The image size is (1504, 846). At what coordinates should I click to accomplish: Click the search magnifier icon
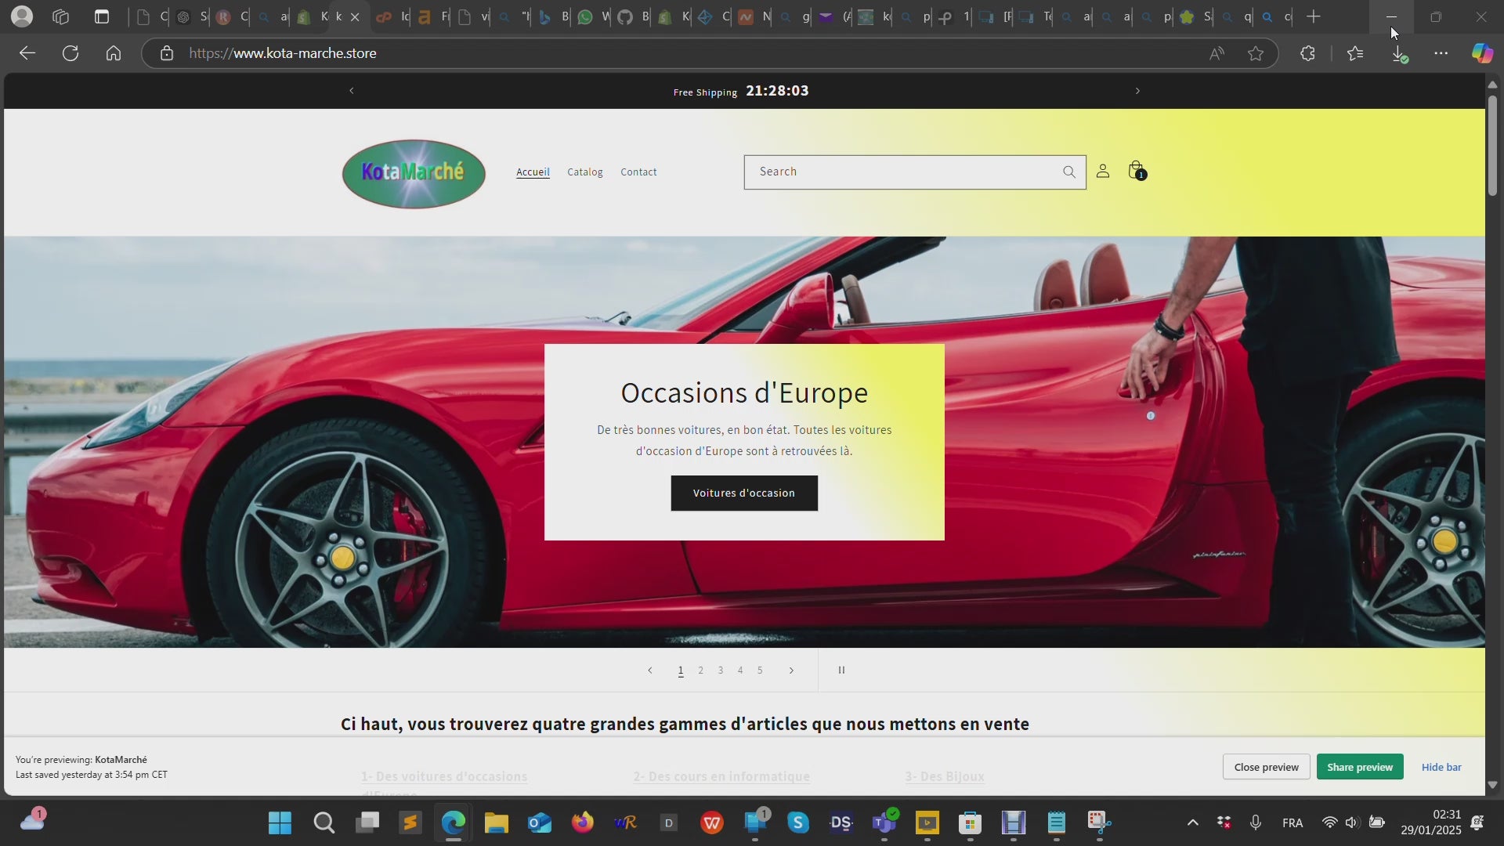click(1068, 172)
